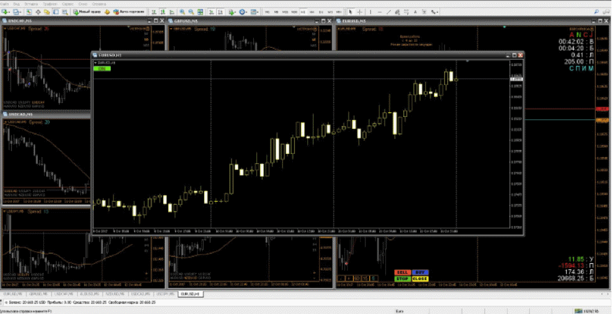Click the orange price level label
612x314 pixels.
point(602,120)
